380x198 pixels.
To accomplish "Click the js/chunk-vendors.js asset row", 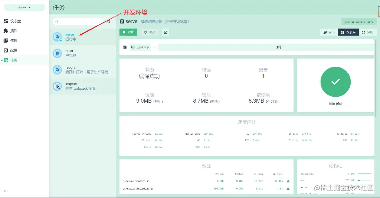I will point(206,181).
